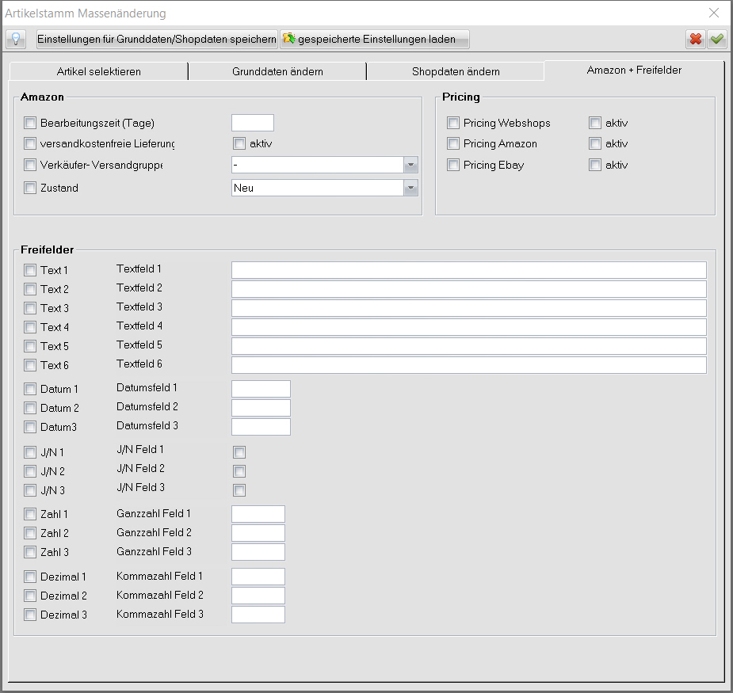The width and height of the screenshot is (733, 693).
Task: Tick versandkostenfreie Lieferung checkbox
Action: point(30,143)
